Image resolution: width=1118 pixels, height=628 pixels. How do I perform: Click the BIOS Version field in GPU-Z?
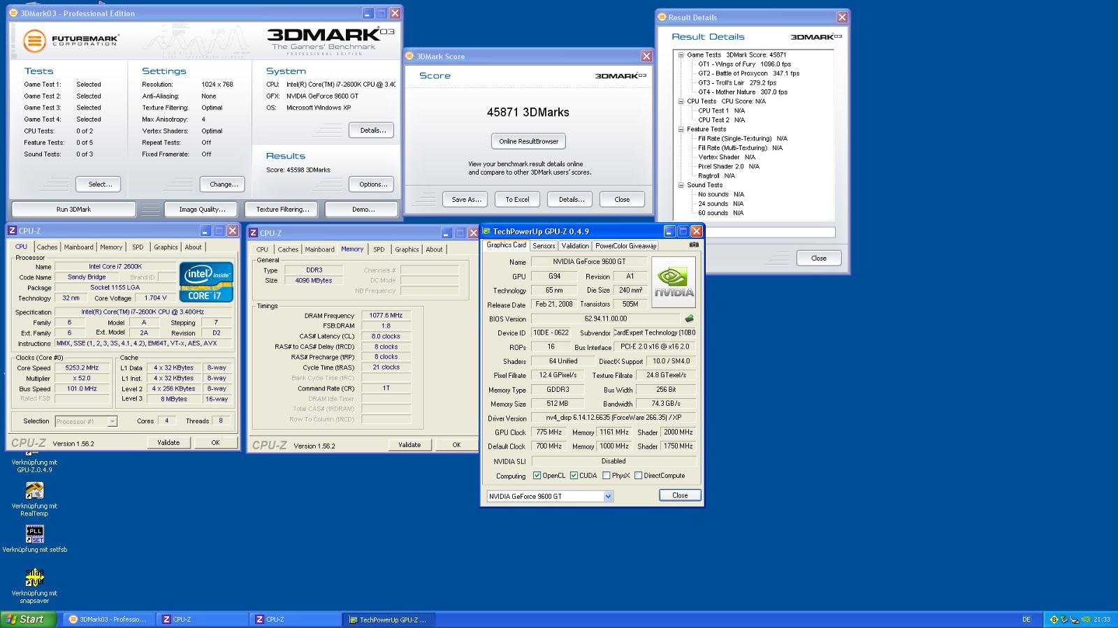point(606,319)
